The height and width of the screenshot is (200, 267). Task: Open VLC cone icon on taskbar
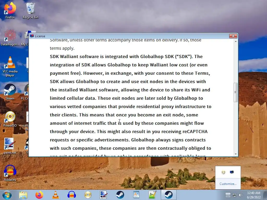[55, 195]
